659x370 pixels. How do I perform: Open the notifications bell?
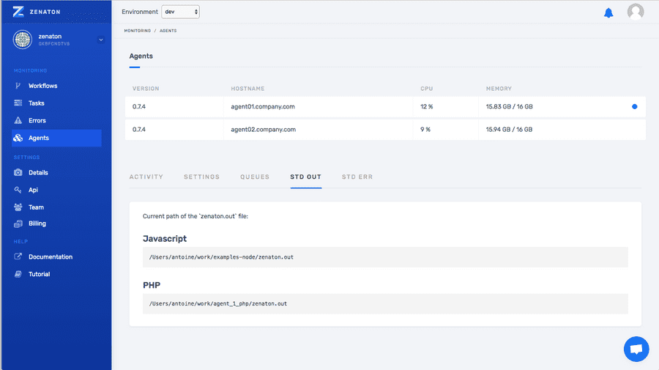pyautogui.click(x=608, y=13)
